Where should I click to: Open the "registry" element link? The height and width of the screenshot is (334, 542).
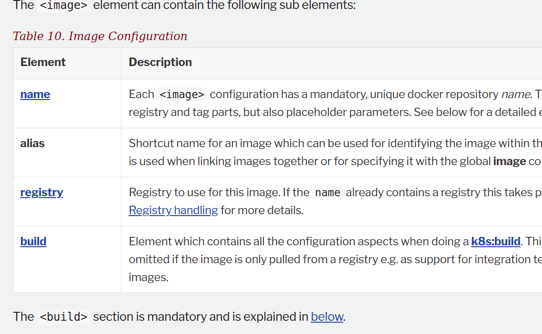coord(41,192)
